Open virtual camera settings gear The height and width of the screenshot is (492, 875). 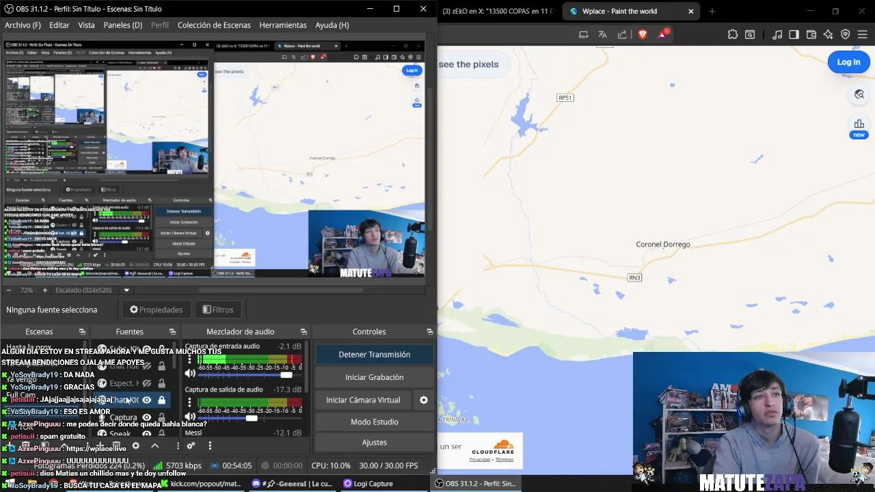pos(424,400)
